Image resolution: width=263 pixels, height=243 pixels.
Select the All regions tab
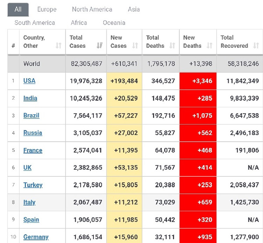tap(18, 9)
